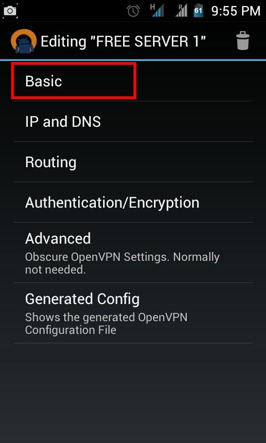Image resolution: width=266 pixels, height=443 pixels.
Task: Tap the blank status bar area beside the camera icon
Action: (71, 11)
